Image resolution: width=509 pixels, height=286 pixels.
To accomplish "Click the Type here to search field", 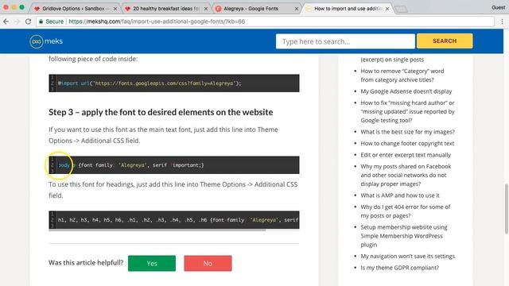I will click(345, 41).
